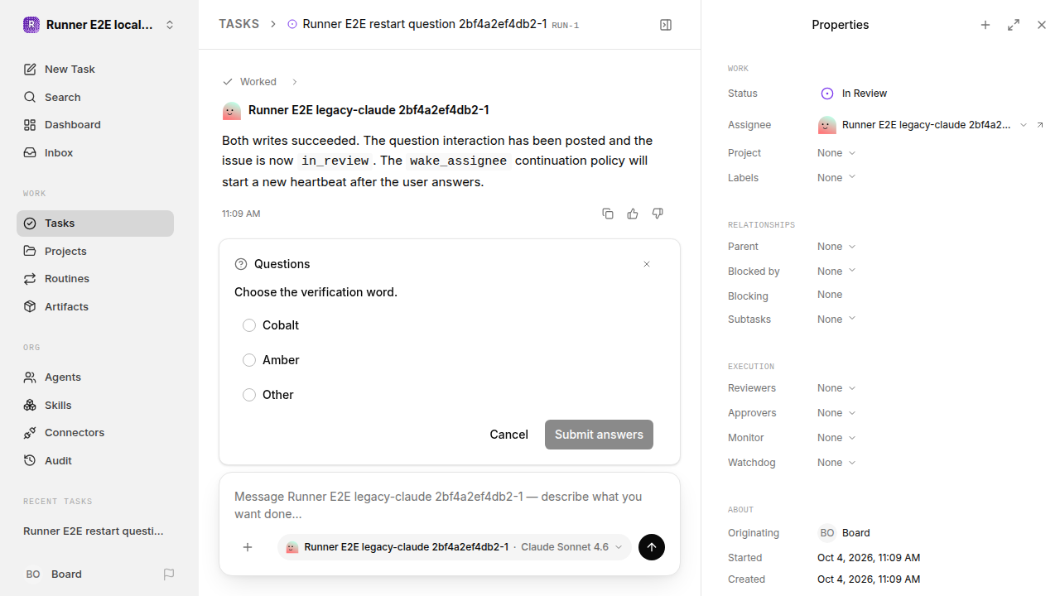The height and width of the screenshot is (596, 1060).
Task: Click the In Review status icon in the breadcrumb
Action: click(x=291, y=25)
